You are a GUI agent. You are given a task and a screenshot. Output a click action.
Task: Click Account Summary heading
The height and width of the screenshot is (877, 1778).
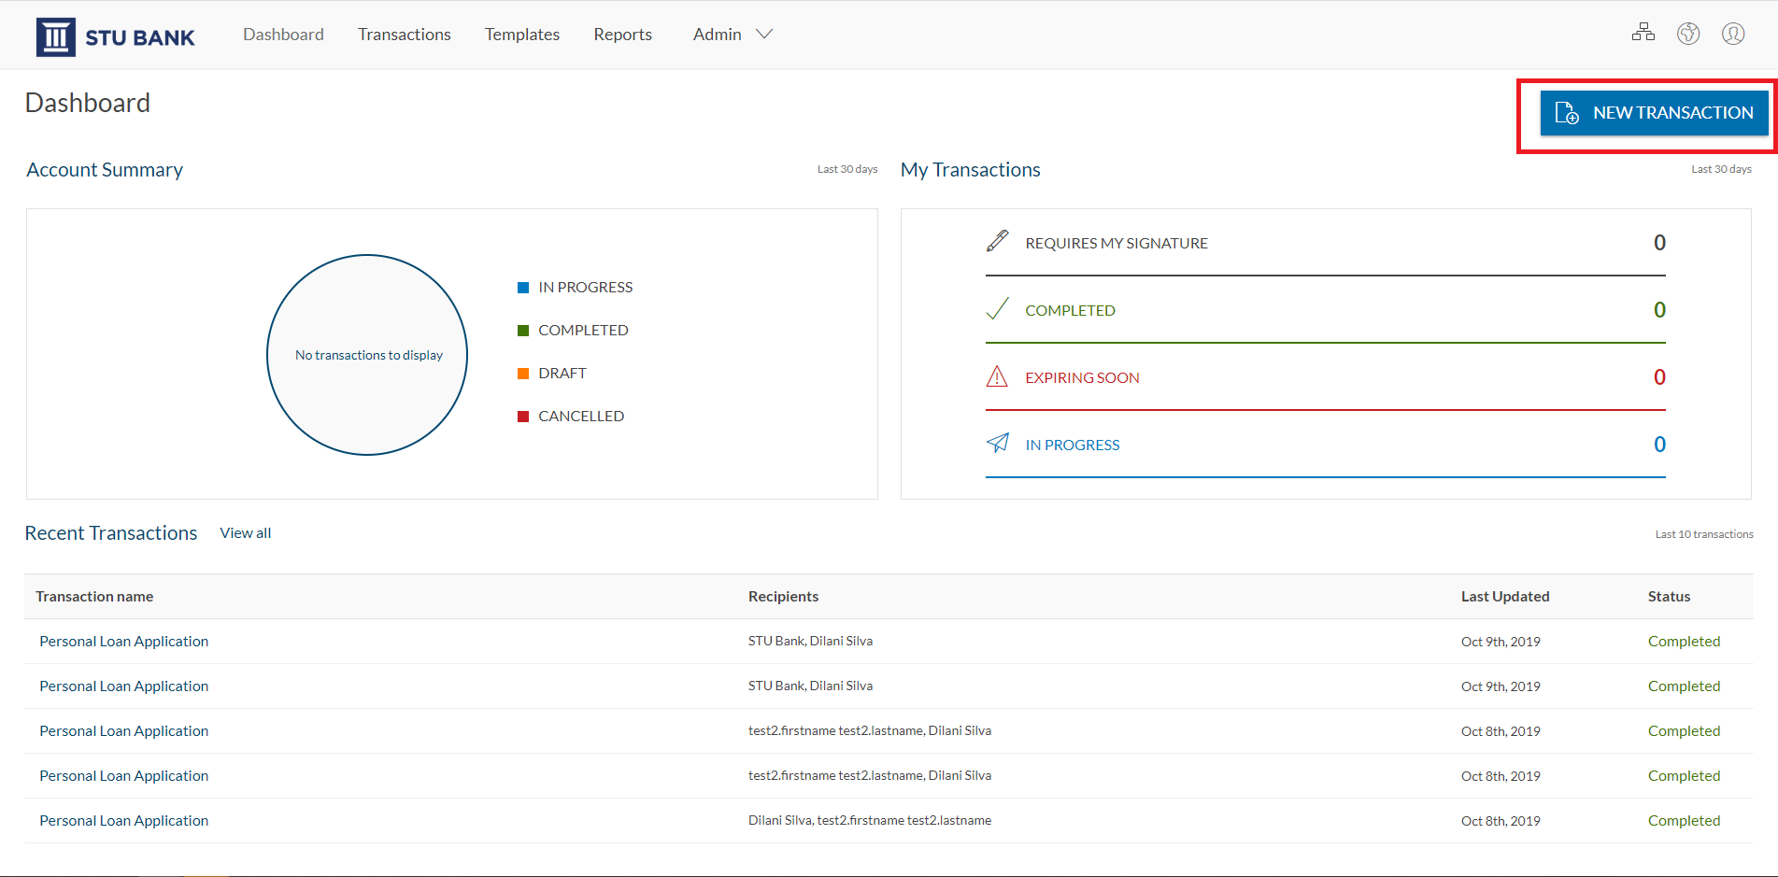pos(105,170)
